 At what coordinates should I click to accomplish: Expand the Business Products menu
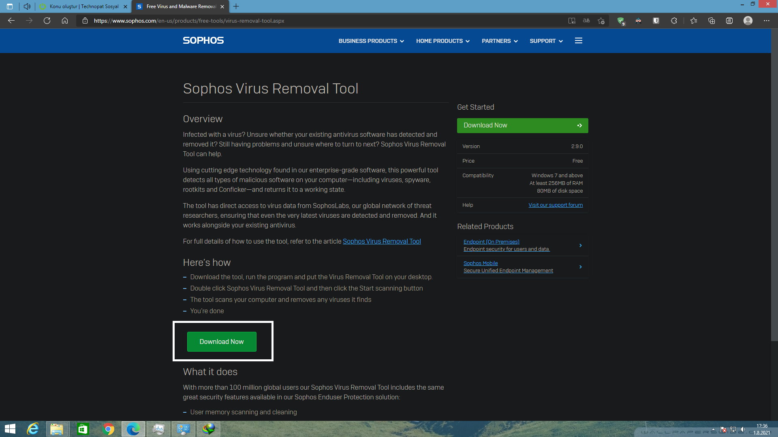click(371, 41)
